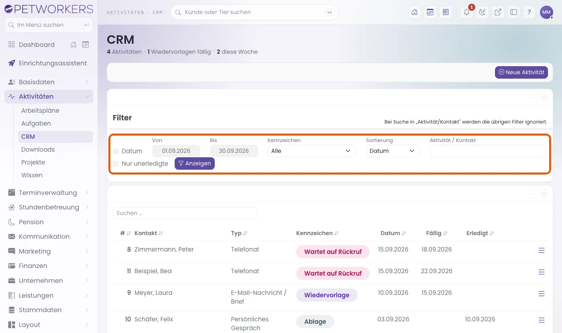This screenshot has height=333, width=562.
Task: Collapse the Filter panel with its chevron-up icon
Action: point(533,97)
